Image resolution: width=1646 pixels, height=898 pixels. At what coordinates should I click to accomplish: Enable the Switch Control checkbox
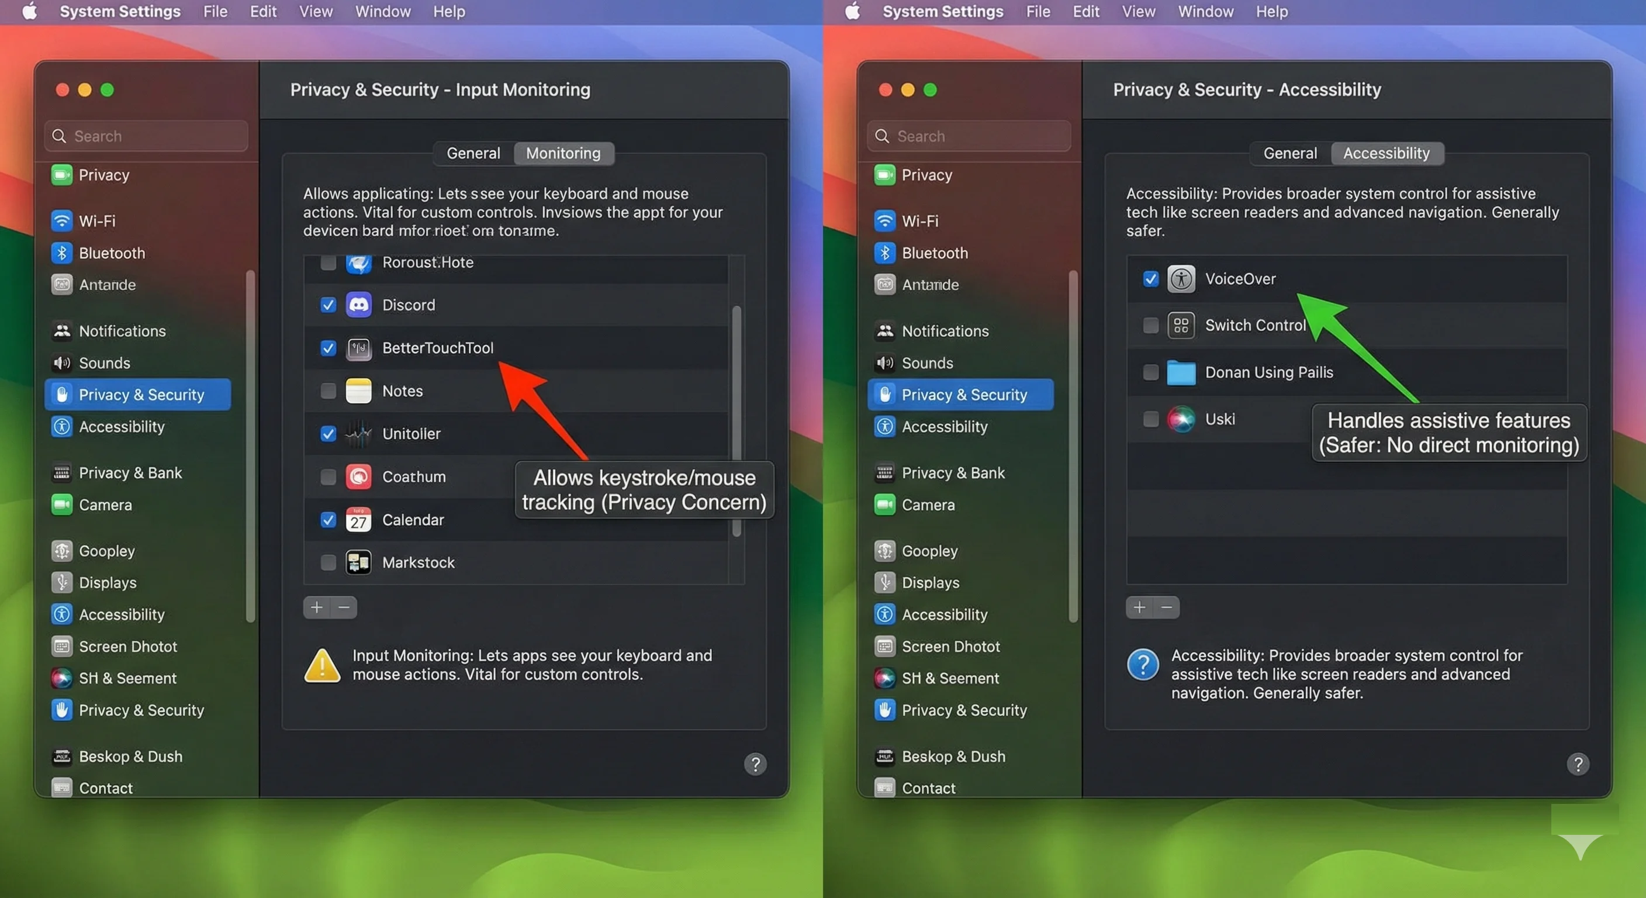click(1151, 325)
